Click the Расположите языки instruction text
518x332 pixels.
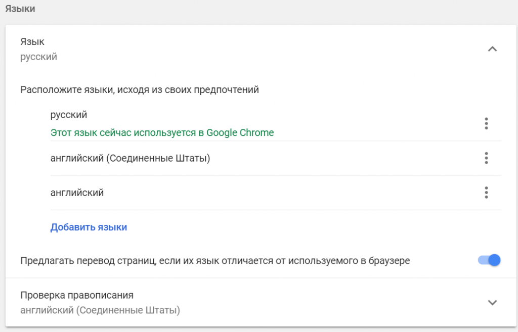(x=140, y=90)
